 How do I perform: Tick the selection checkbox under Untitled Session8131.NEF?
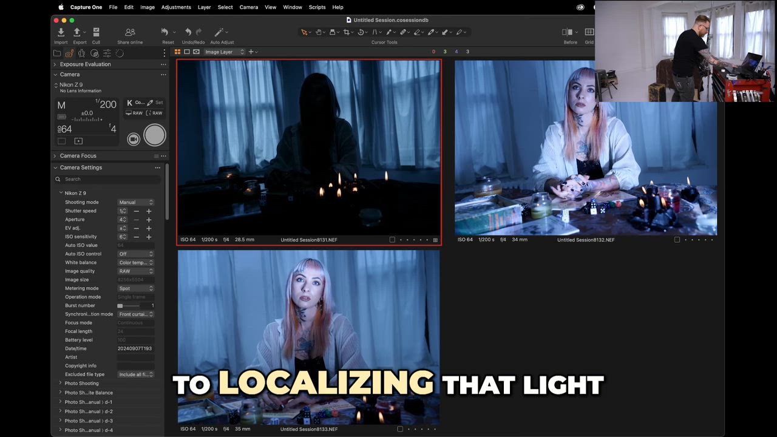tap(392, 240)
